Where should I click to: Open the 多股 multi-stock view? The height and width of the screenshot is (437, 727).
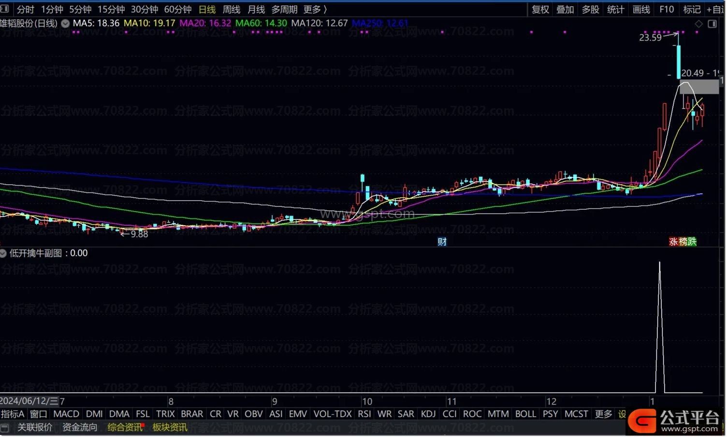click(x=590, y=9)
